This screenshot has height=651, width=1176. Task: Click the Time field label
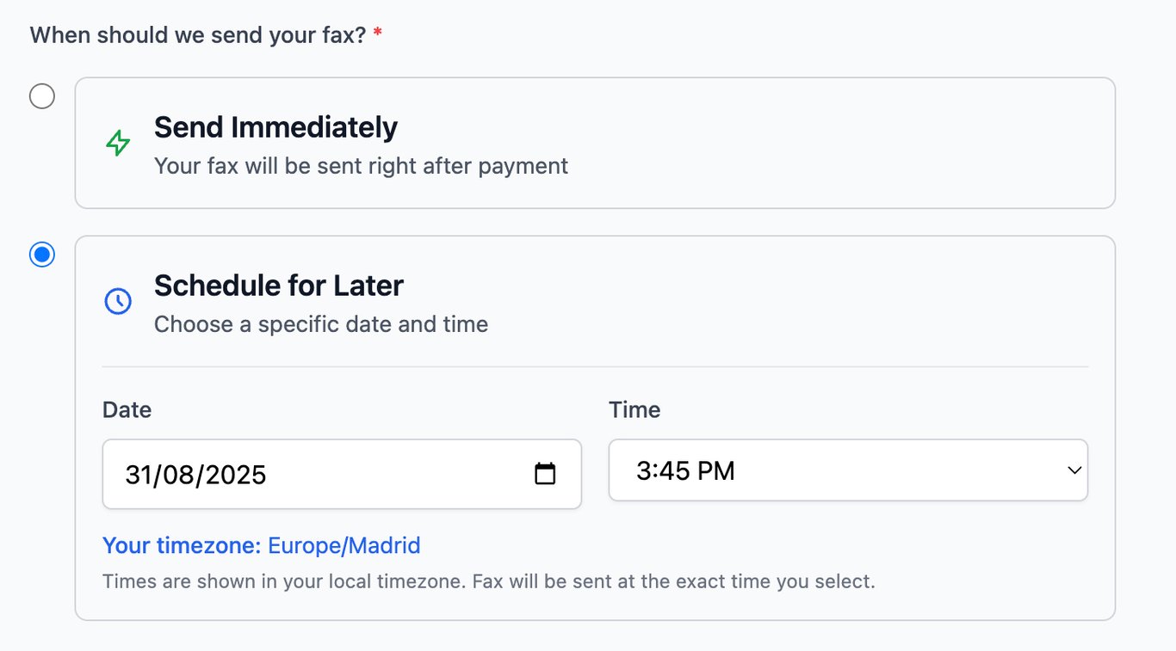coord(634,409)
